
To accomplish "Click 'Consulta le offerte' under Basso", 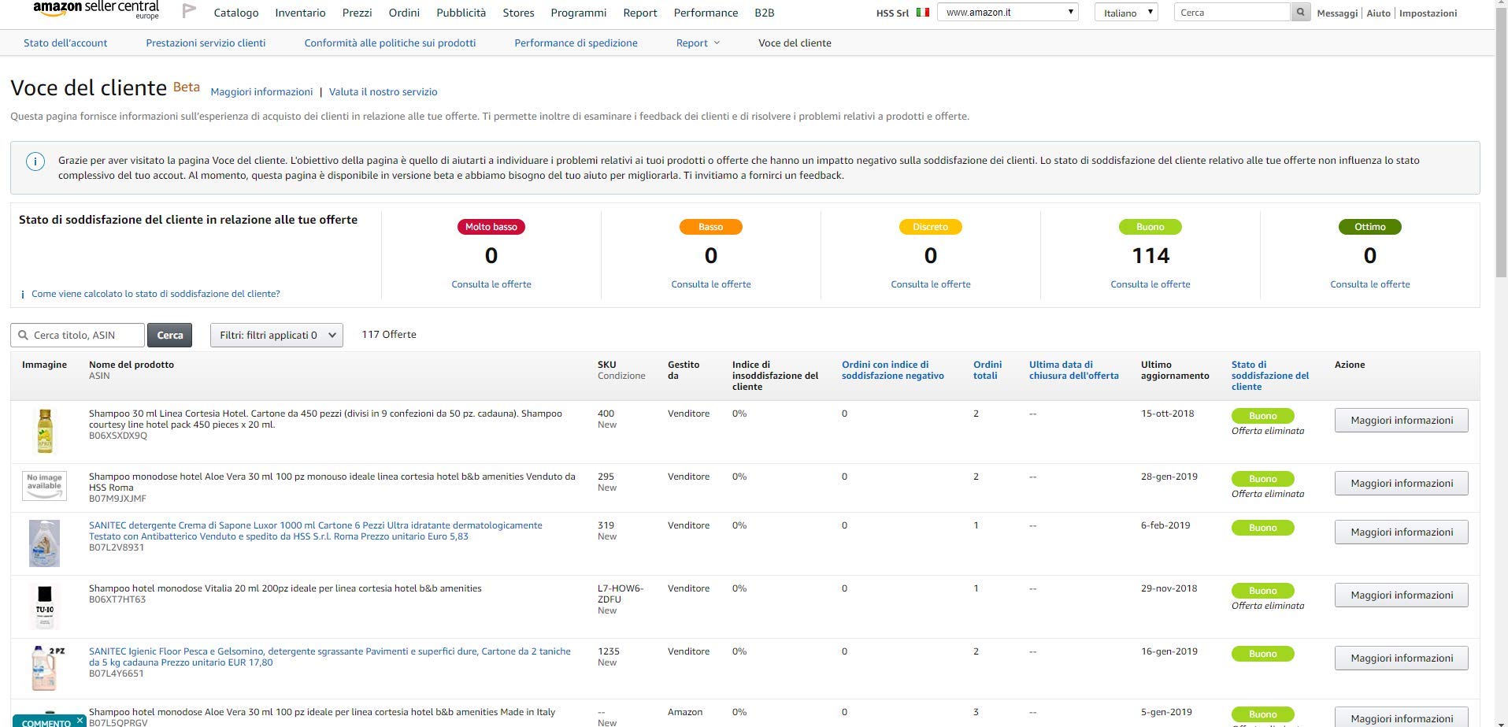I will pyautogui.click(x=711, y=284).
